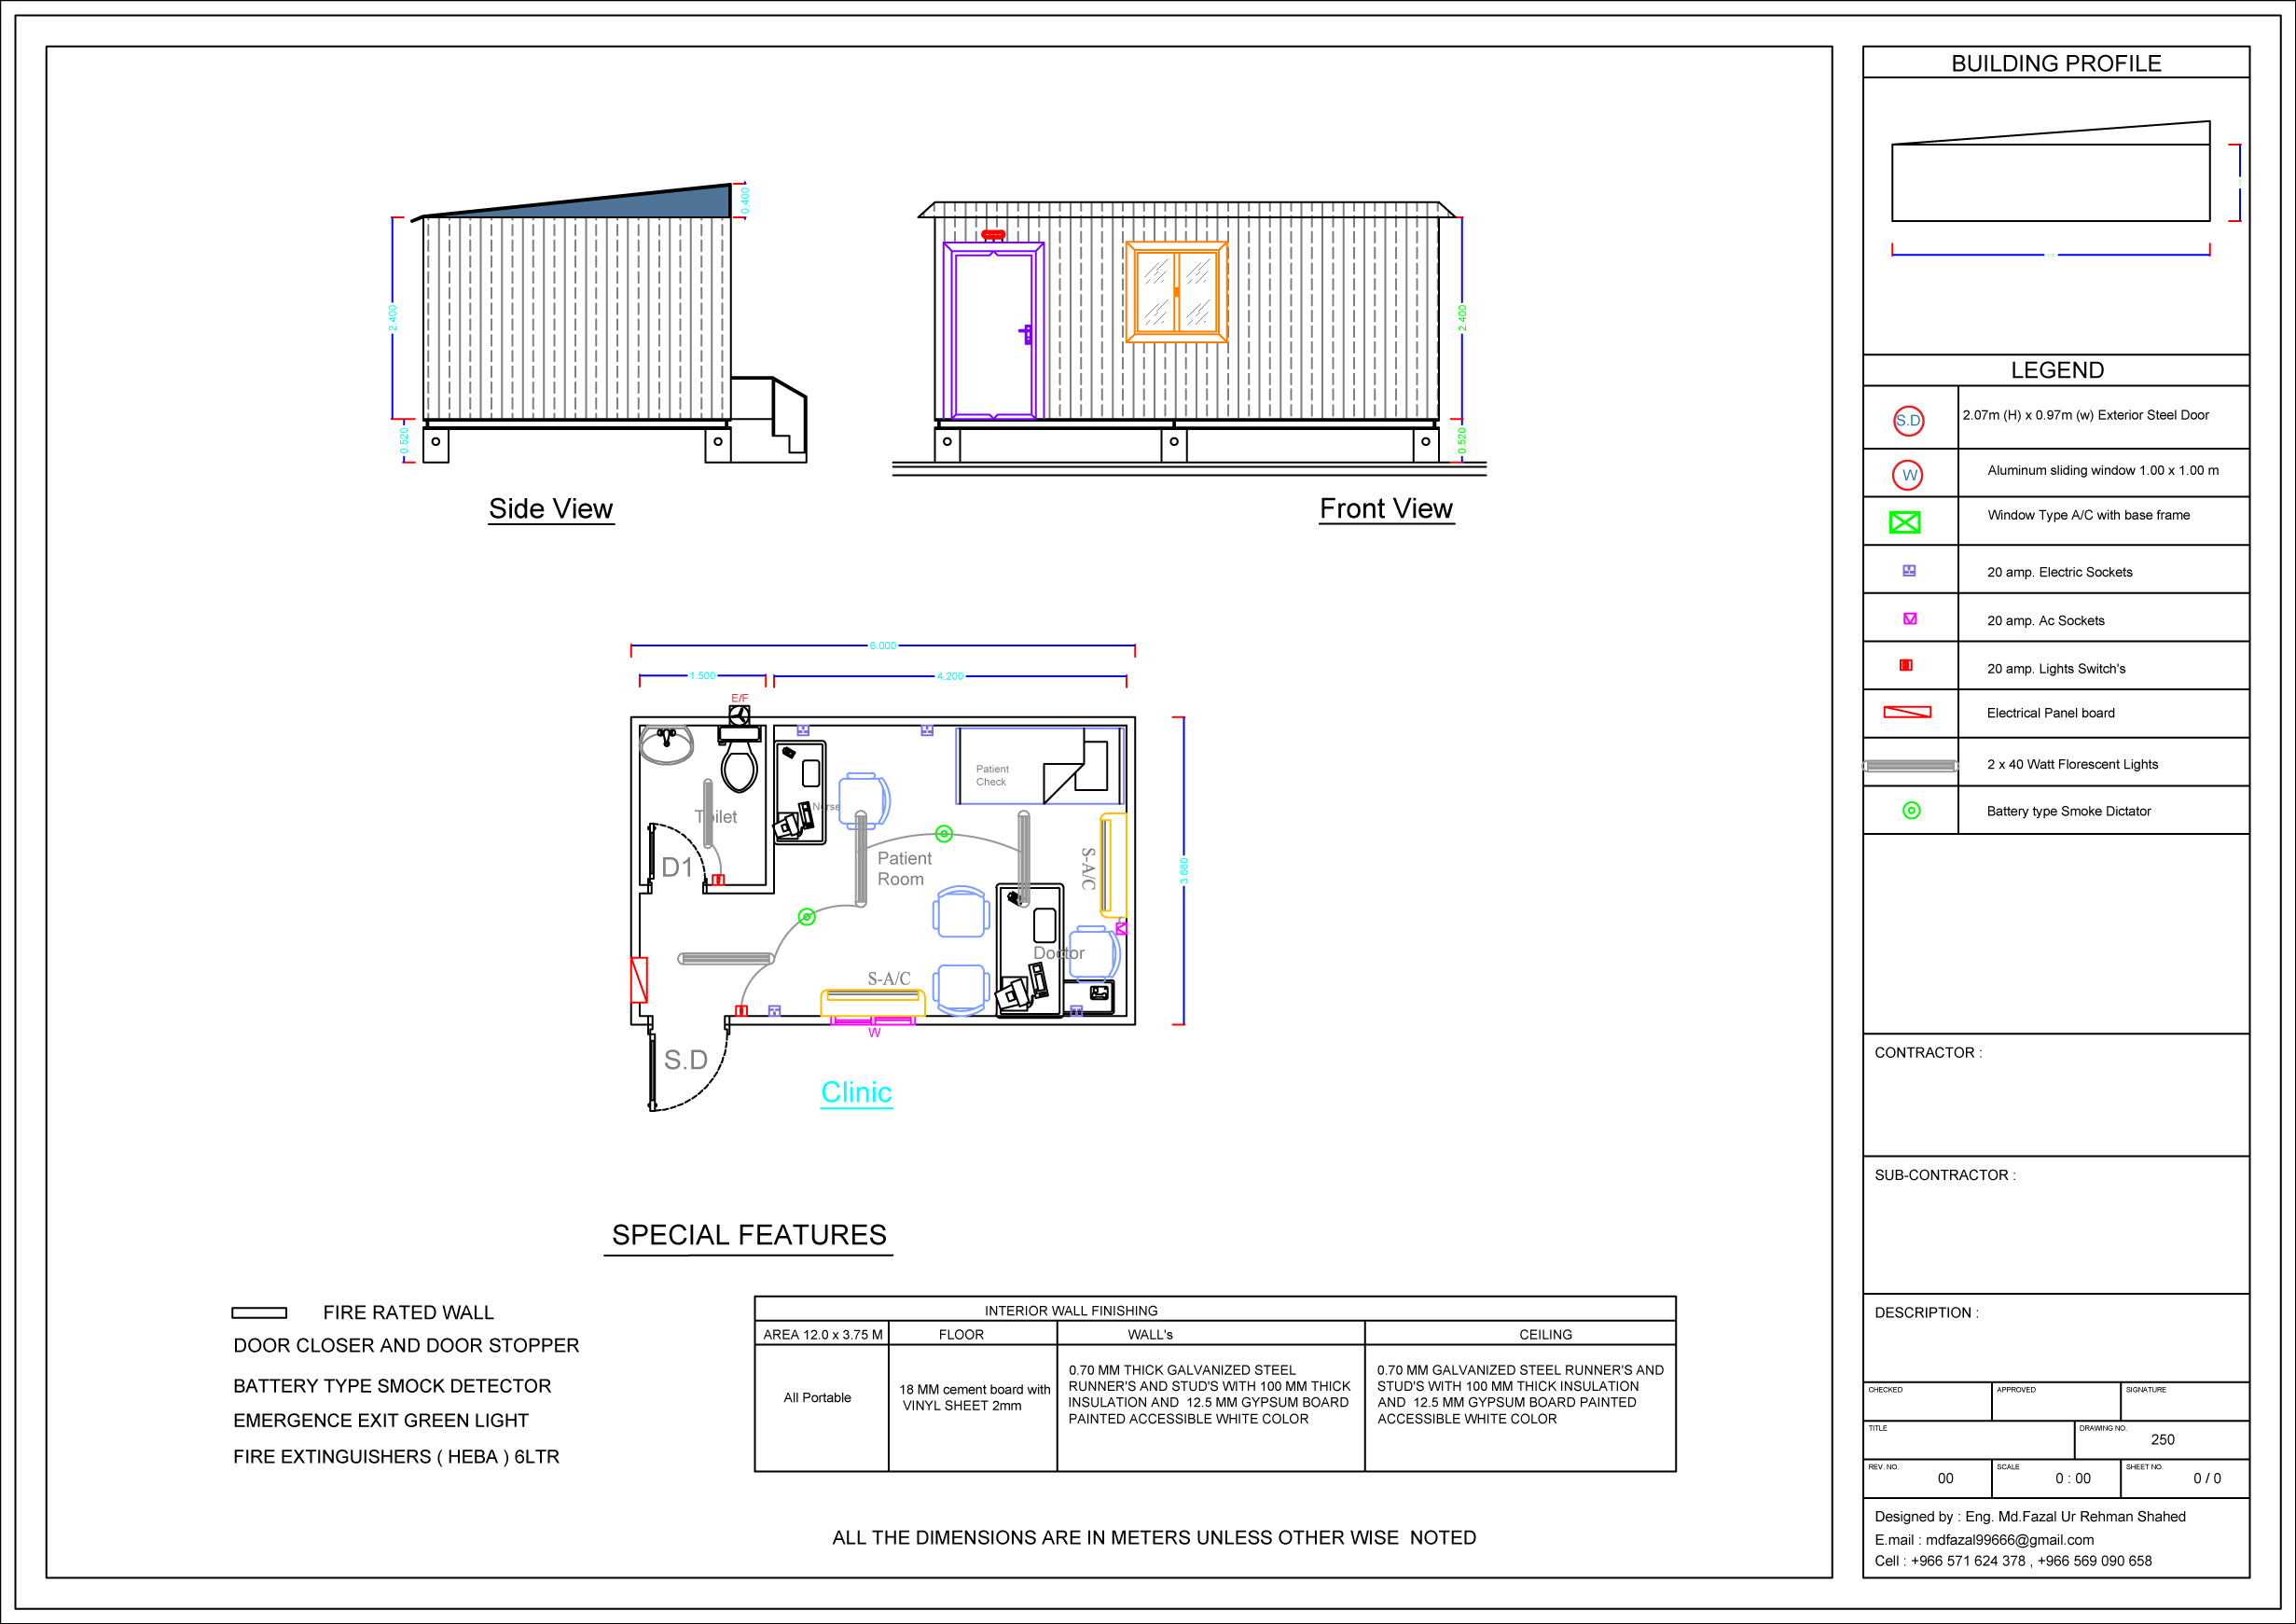Select the 'BUILDING PROFILE' header
The width and height of the screenshot is (2296, 1624).
pos(2056,63)
